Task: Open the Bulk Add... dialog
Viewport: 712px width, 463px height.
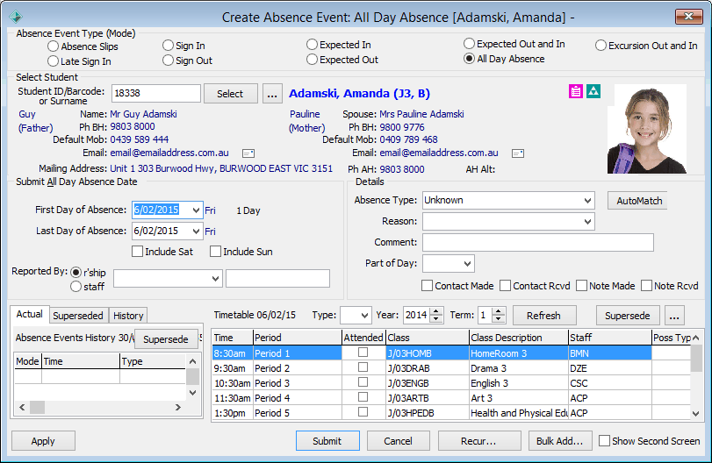Action: tap(560, 441)
